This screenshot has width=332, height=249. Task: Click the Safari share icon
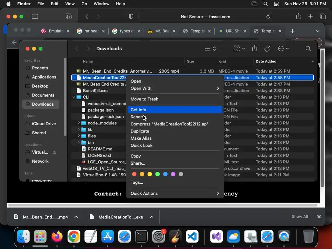click(299, 16)
